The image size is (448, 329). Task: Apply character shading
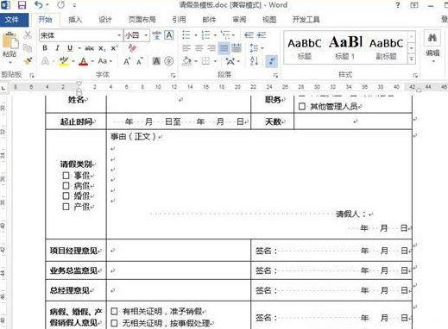click(156, 61)
